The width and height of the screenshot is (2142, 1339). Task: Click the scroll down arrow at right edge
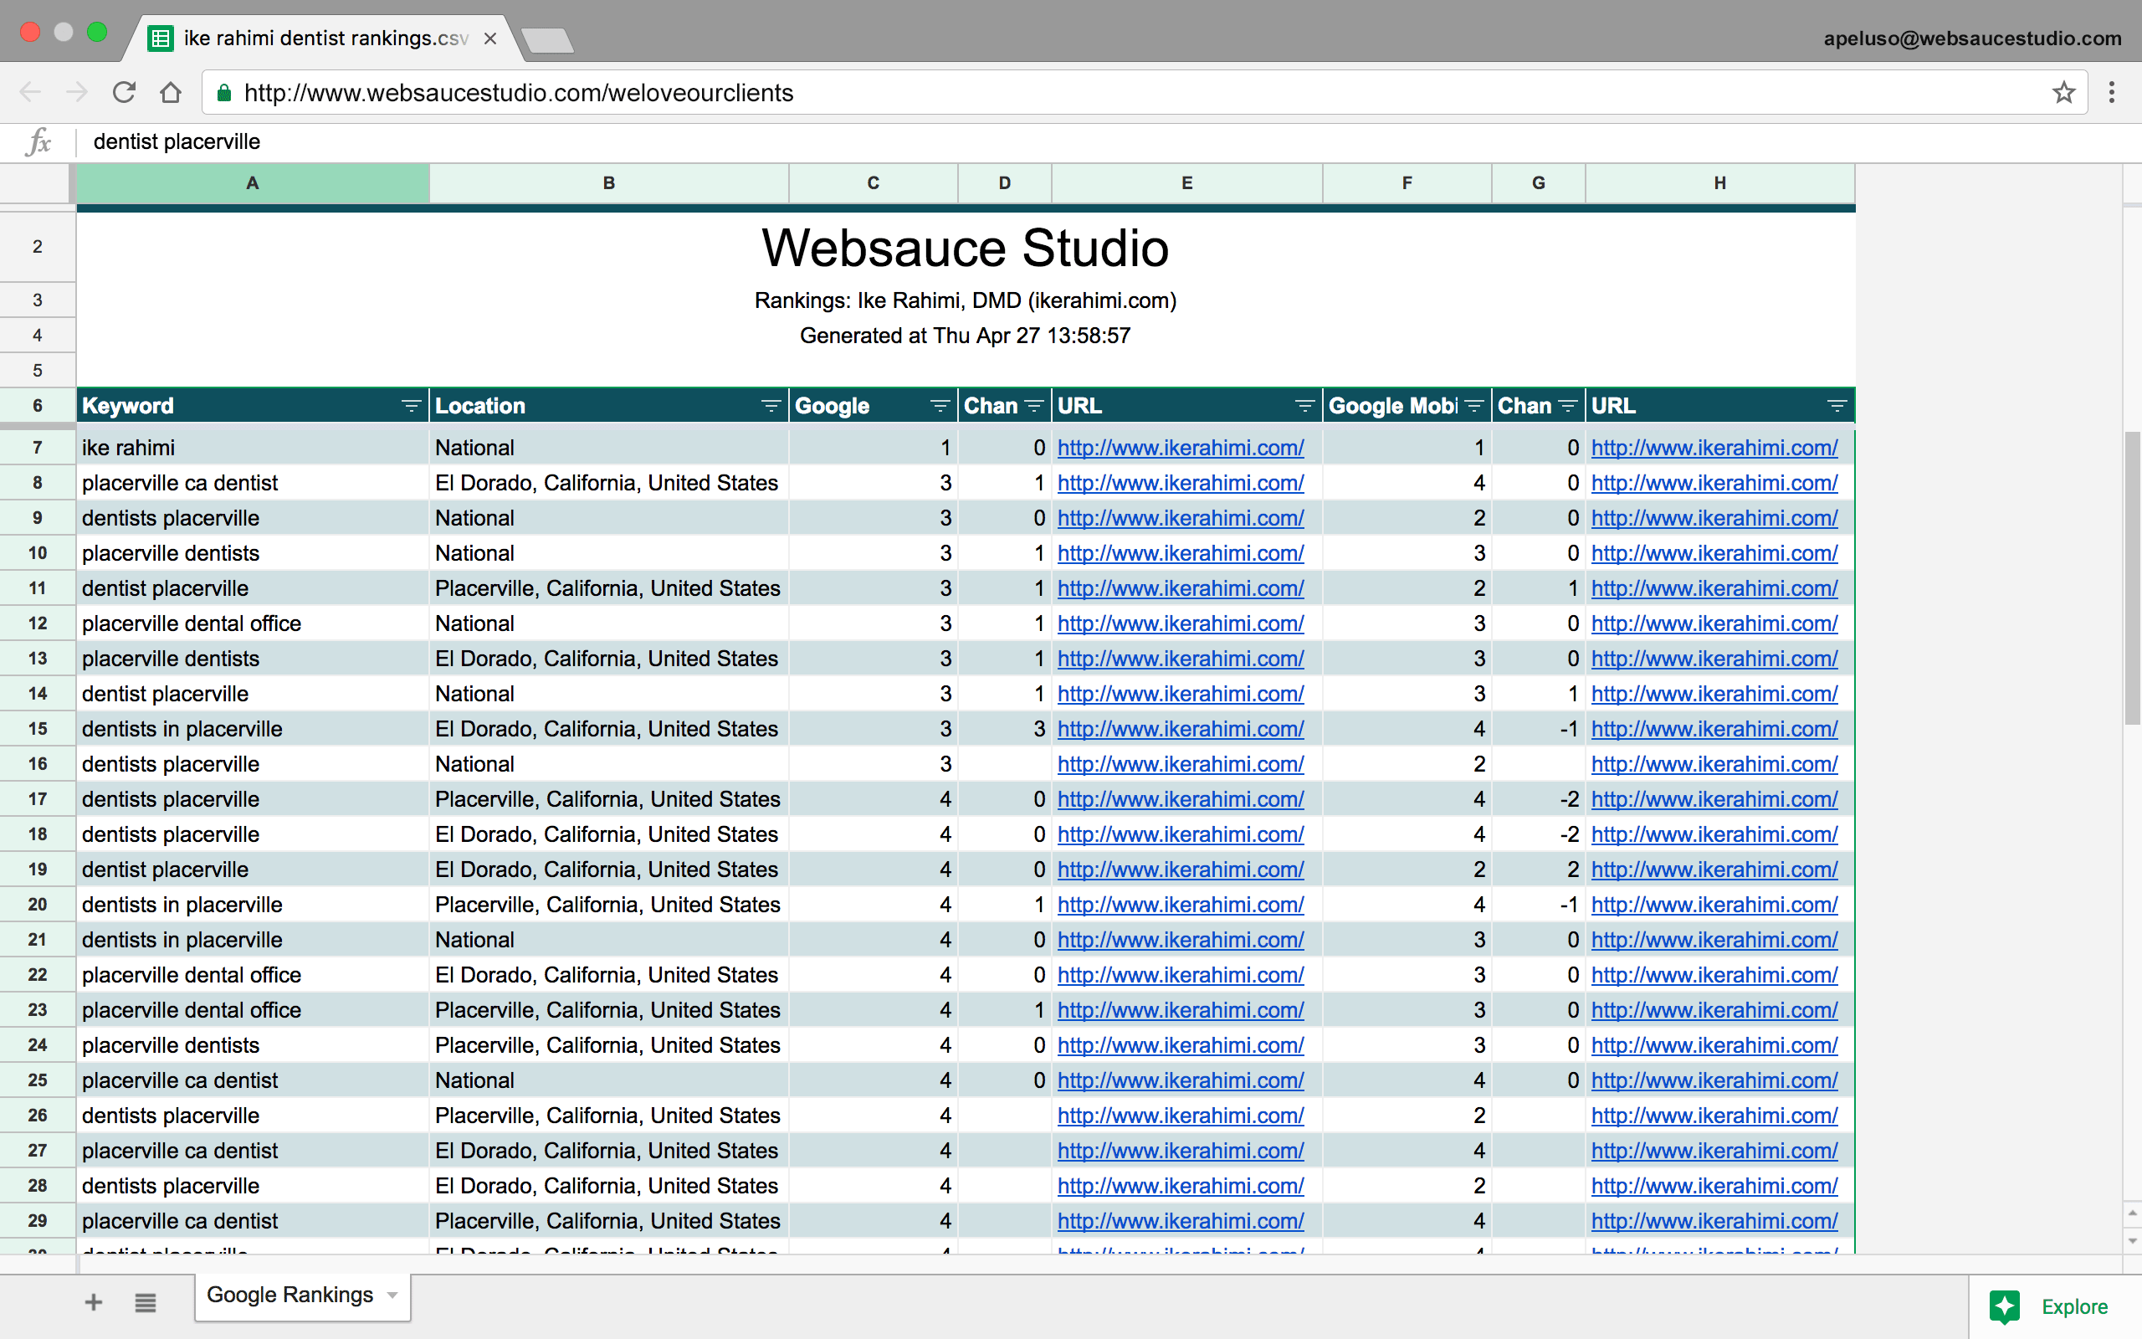click(x=2131, y=1241)
